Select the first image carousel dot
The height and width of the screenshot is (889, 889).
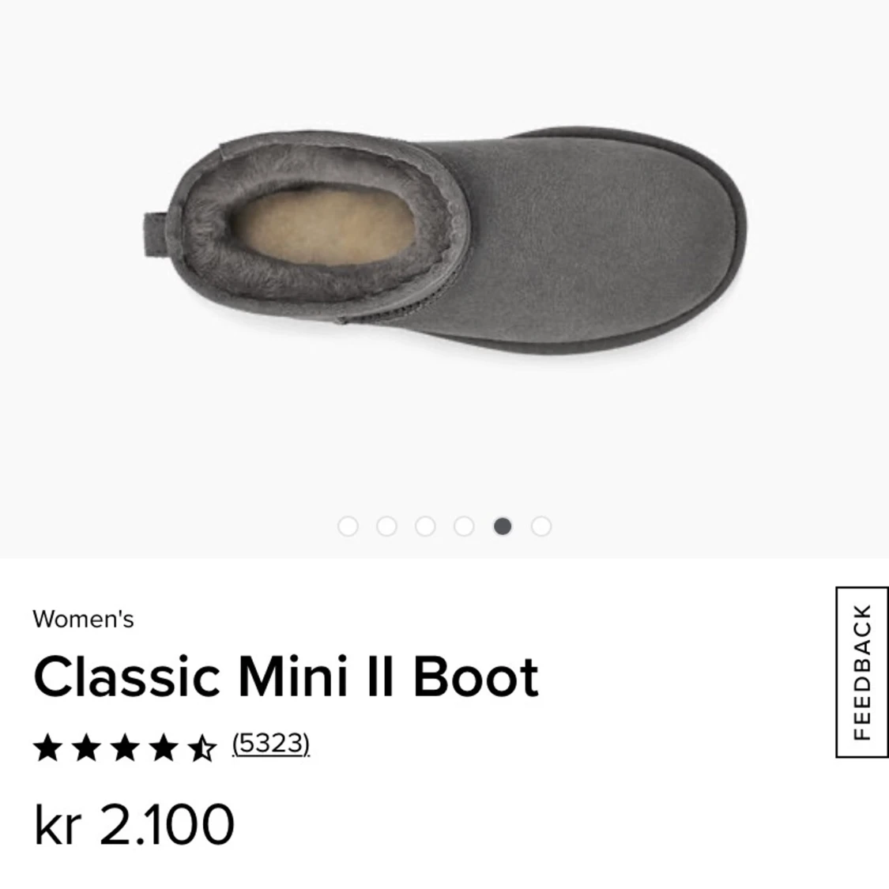pos(348,526)
